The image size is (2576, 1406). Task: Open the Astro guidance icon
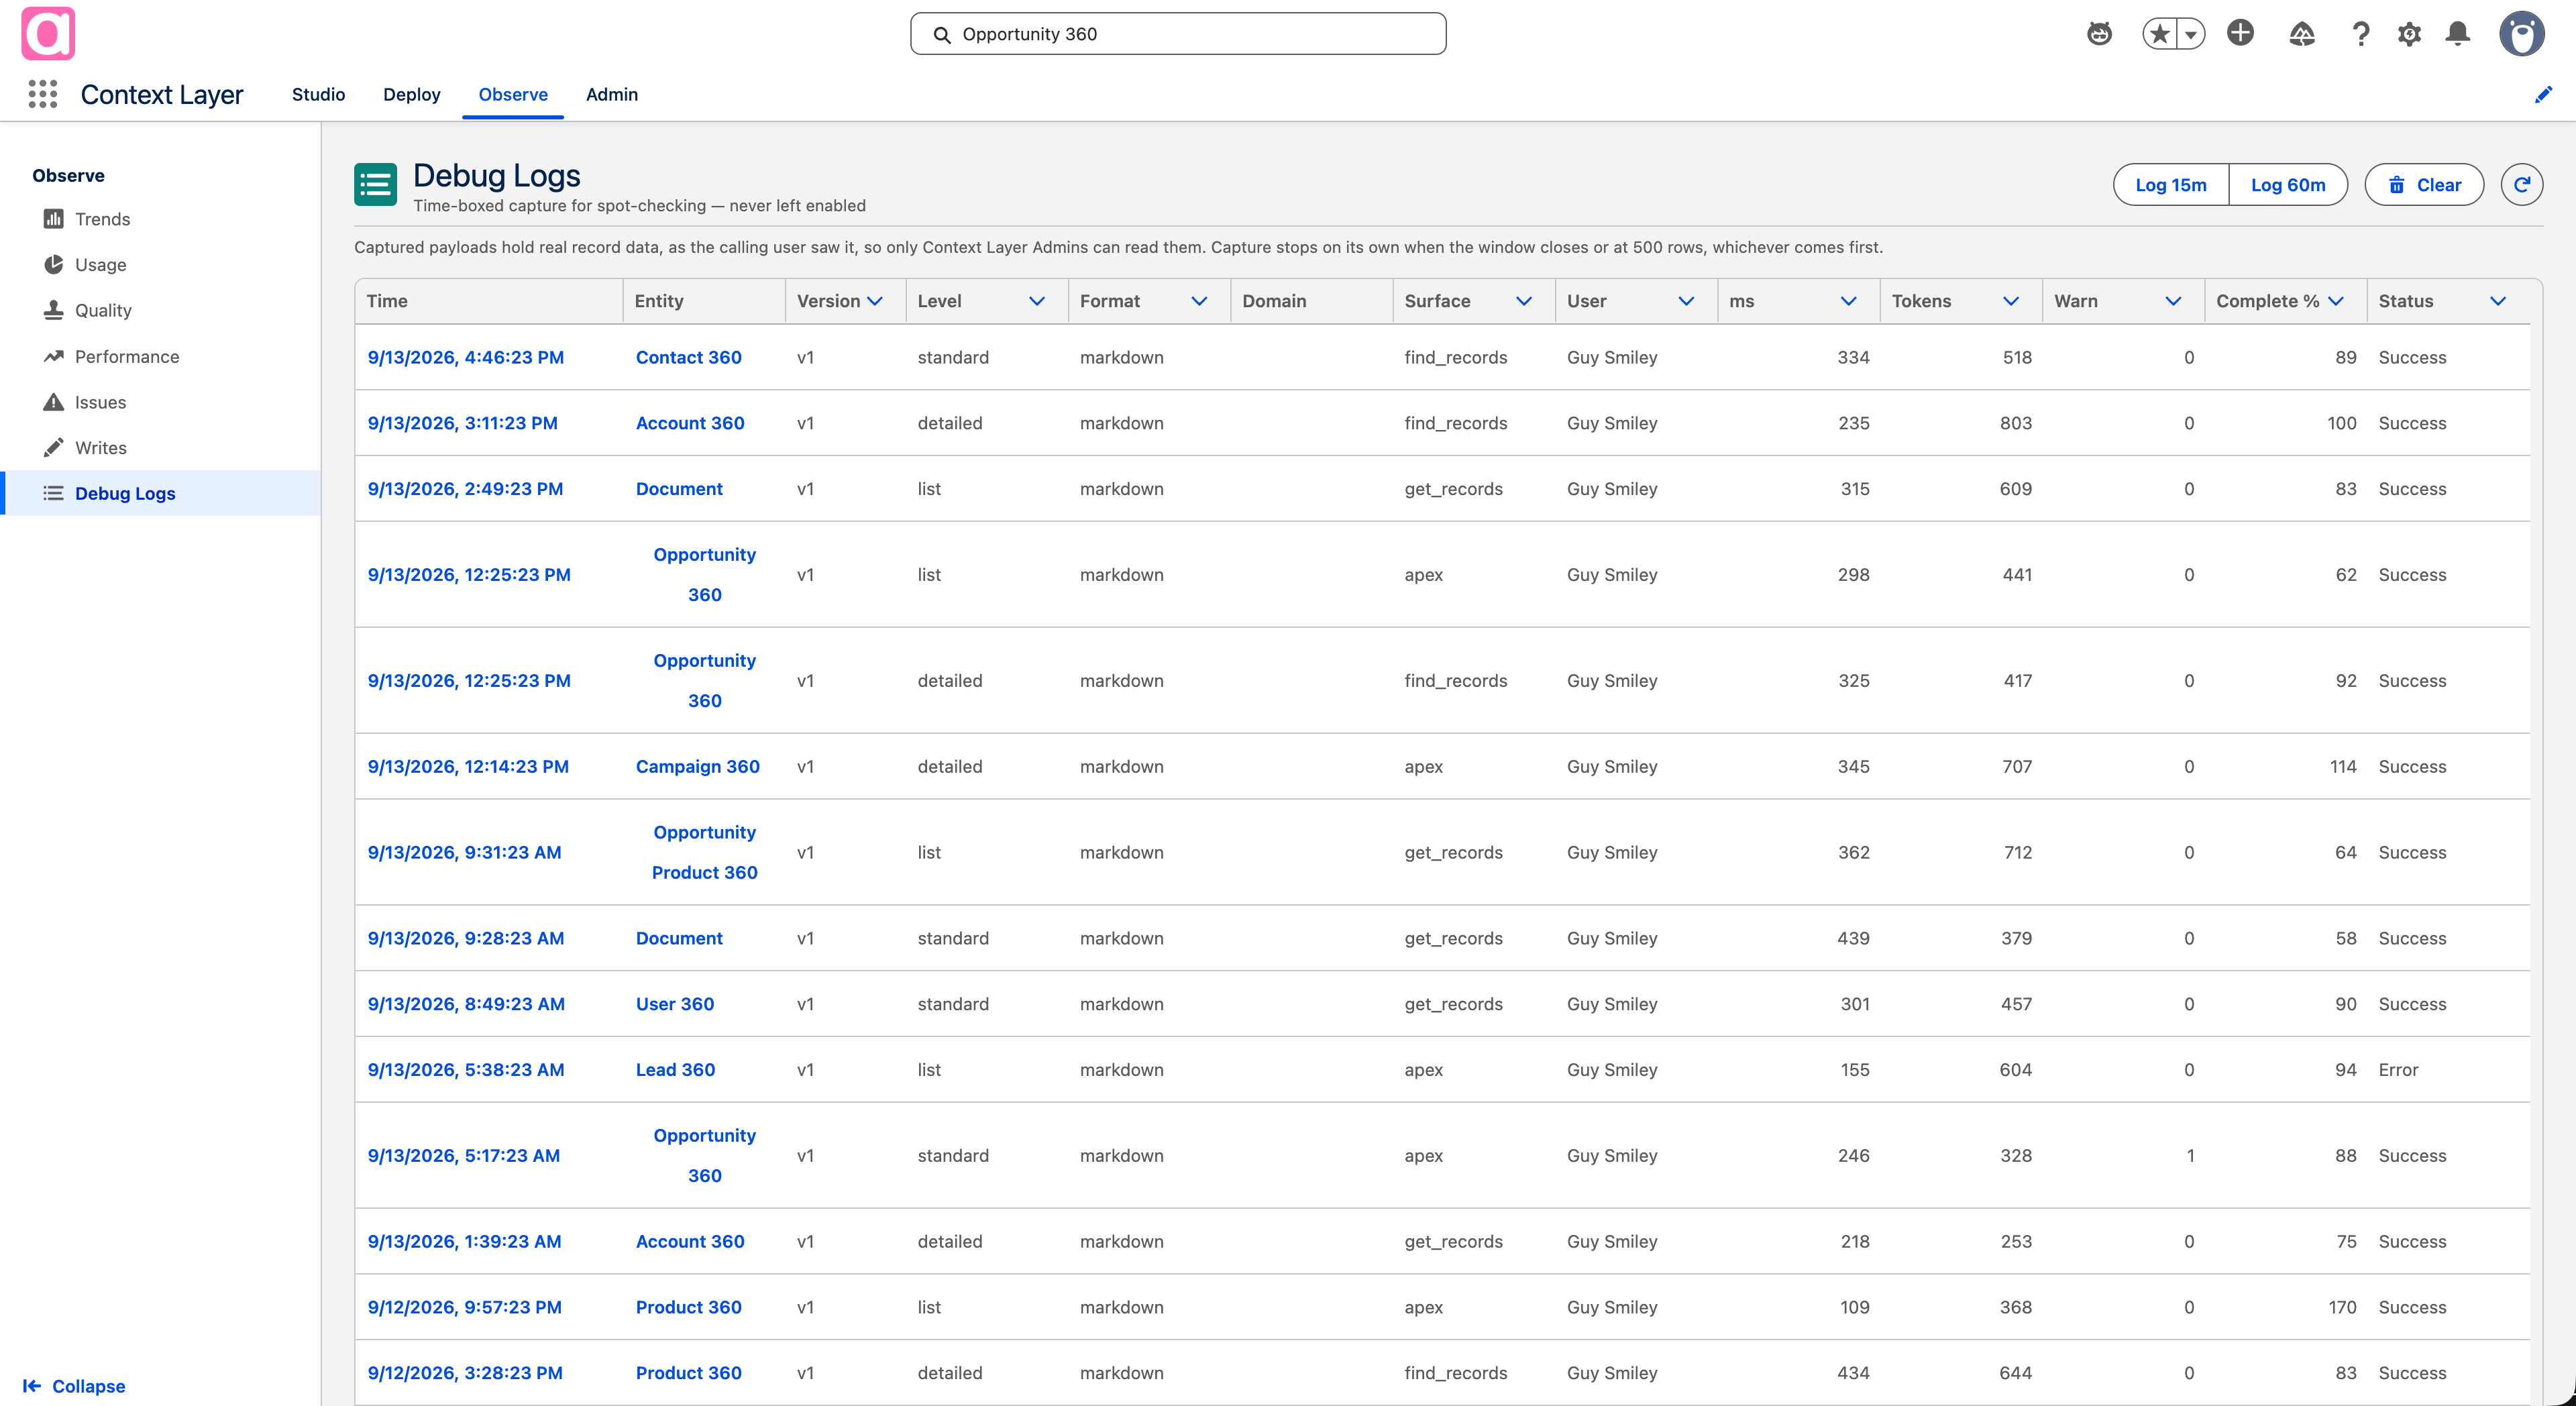[2099, 34]
